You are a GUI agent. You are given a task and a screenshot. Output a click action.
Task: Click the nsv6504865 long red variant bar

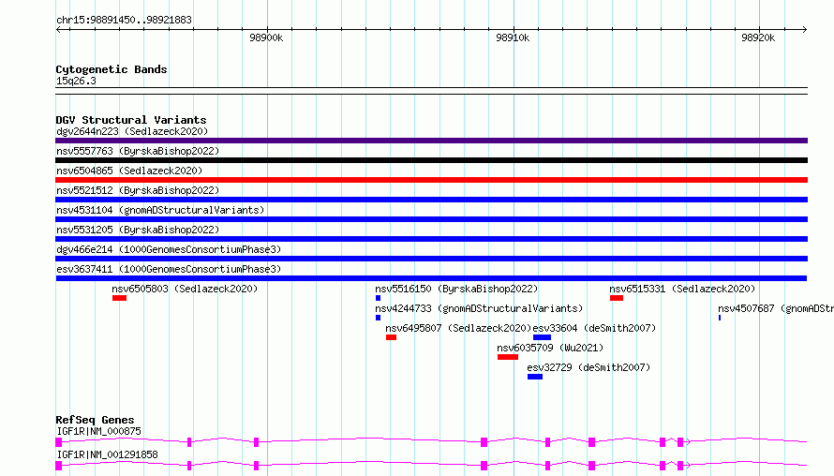pos(431,180)
